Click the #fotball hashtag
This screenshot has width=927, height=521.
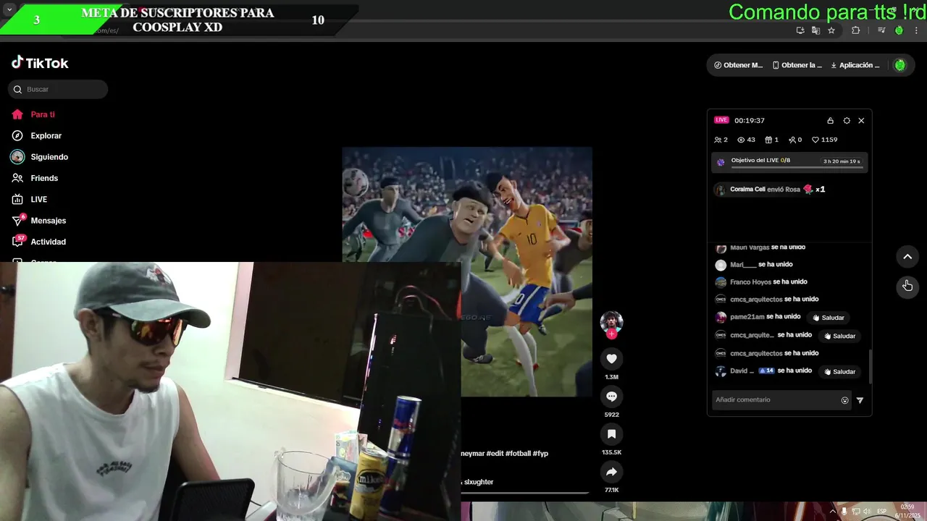click(518, 453)
